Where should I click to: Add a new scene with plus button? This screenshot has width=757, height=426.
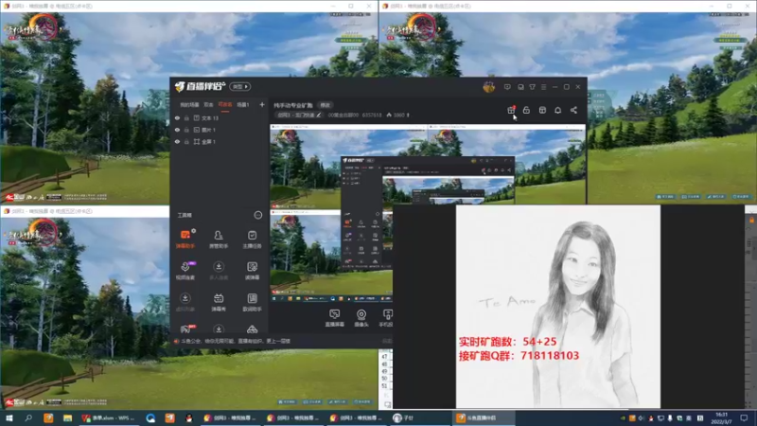pyautogui.click(x=262, y=104)
